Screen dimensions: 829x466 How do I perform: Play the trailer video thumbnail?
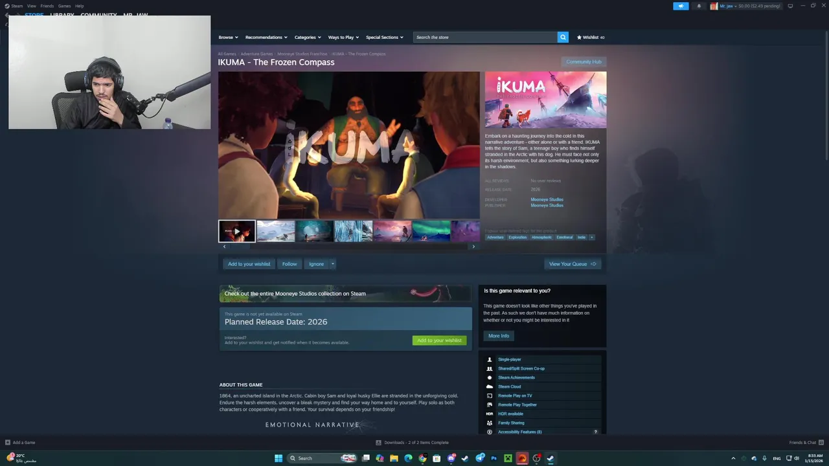237,231
